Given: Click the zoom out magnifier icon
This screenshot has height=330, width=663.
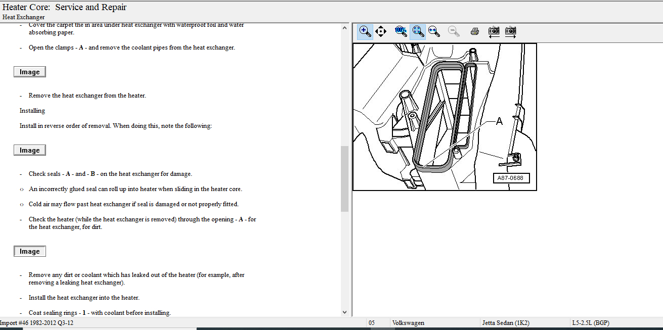Looking at the screenshot, I should click(x=454, y=31).
